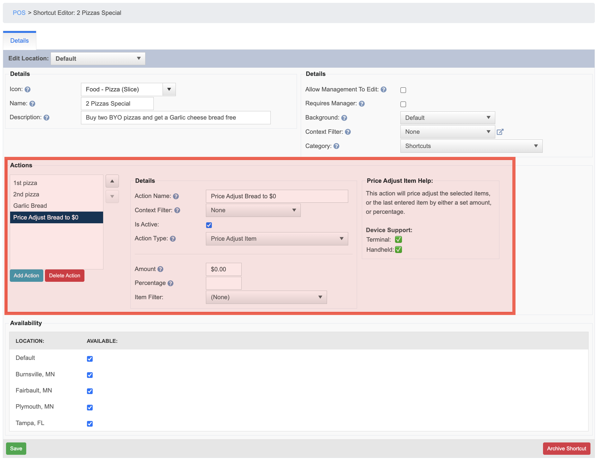Go to POS breadcrumb link
599x463 pixels.
pyautogui.click(x=19, y=13)
